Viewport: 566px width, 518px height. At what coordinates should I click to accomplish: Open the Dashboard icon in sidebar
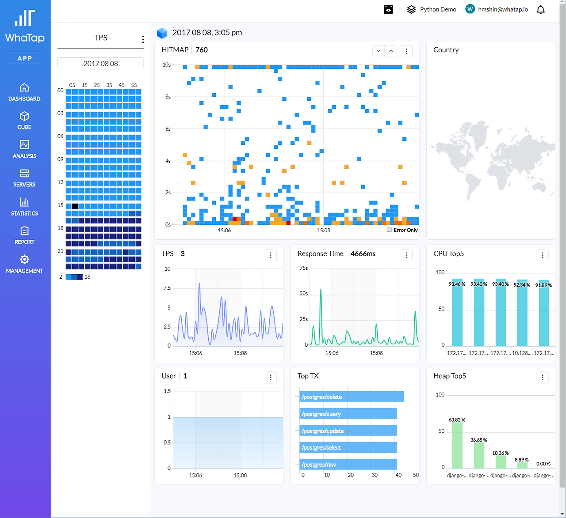(24, 87)
